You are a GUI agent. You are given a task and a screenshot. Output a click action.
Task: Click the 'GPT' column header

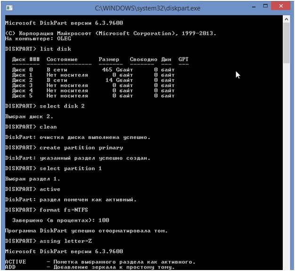click(183, 60)
